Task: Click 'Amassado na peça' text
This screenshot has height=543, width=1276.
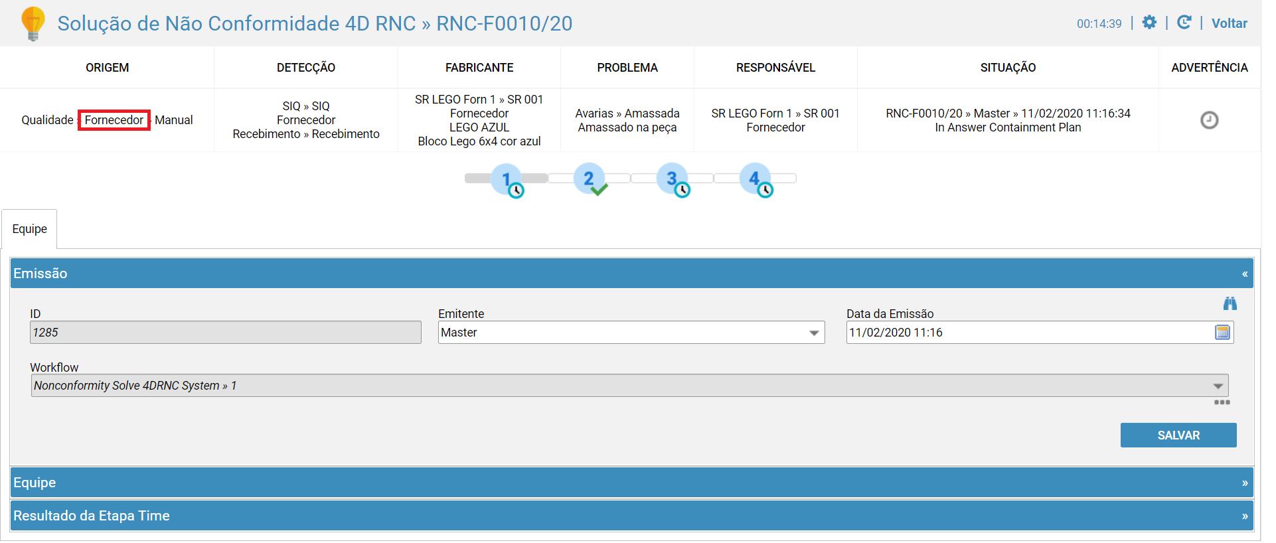Action: [x=627, y=127]
